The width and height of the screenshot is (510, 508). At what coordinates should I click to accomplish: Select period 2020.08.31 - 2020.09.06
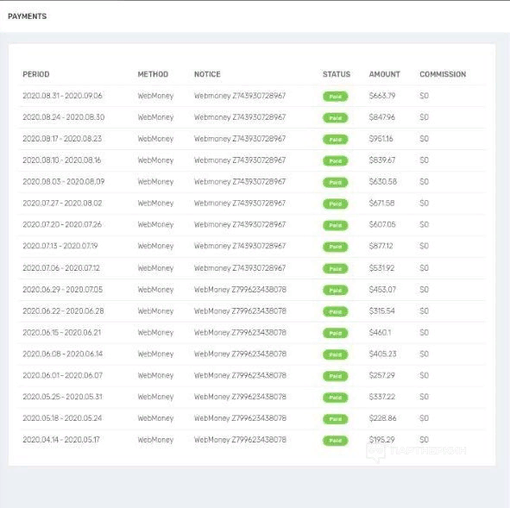62,96
